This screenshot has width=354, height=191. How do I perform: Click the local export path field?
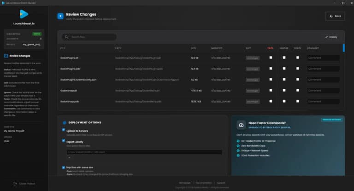coord(144,152)
